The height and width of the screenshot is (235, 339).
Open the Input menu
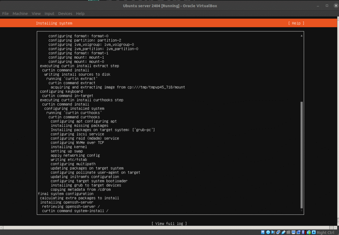(49, 14)
